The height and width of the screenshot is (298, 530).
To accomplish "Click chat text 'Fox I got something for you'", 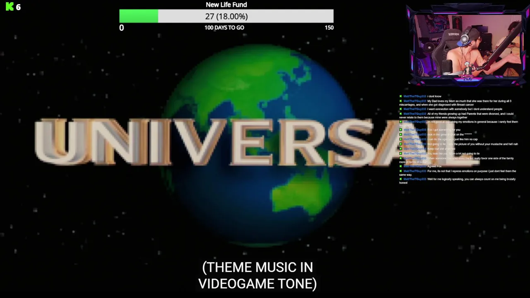I will click(444, 130).
